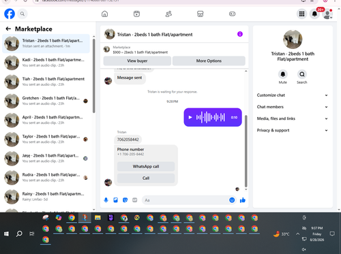This screenshot has width=341, height=254.
Task: Go to the Home feed tab
Action: tap(104, 14)
